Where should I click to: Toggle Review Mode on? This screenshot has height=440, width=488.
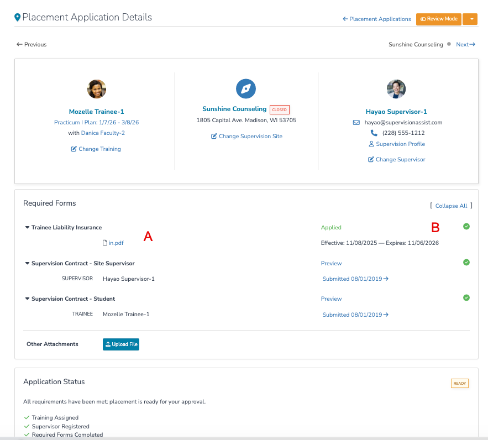point(438,19)
